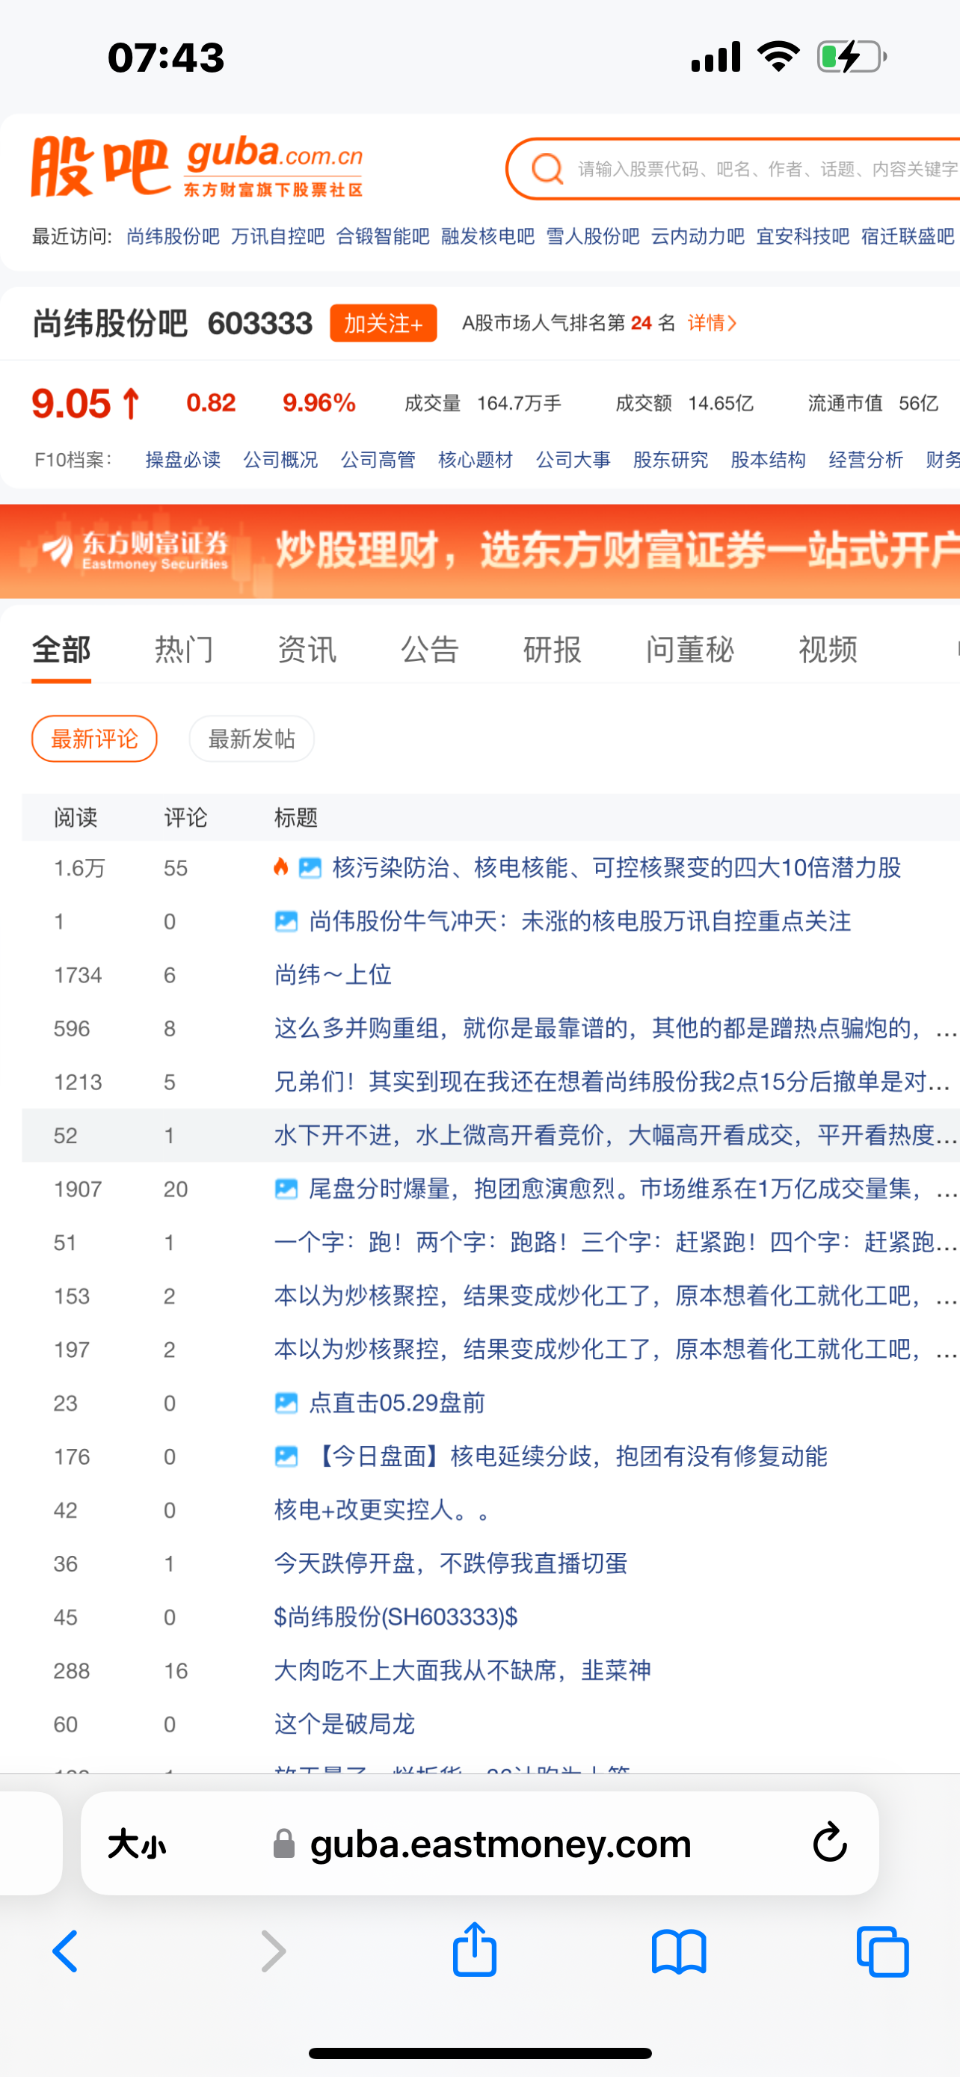Screen dimensions: 960x2077
Task: Click the search magnifier icon
Action: (547, 168)
